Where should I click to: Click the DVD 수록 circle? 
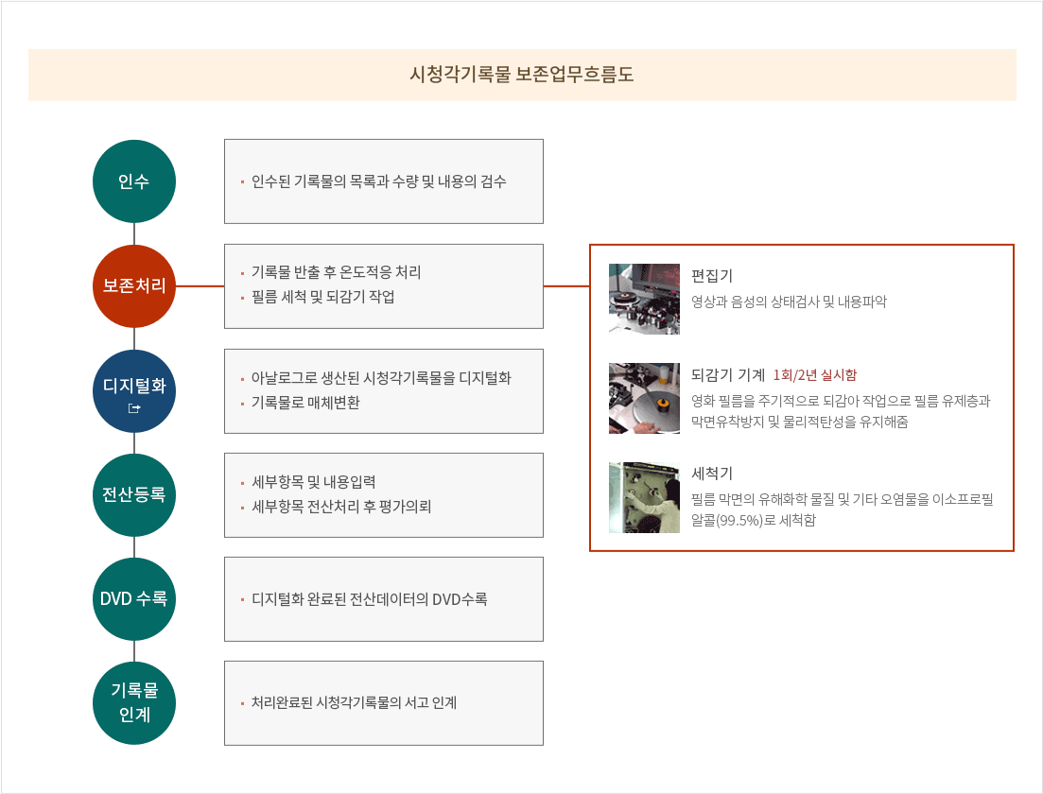click(x=134, y=598)
